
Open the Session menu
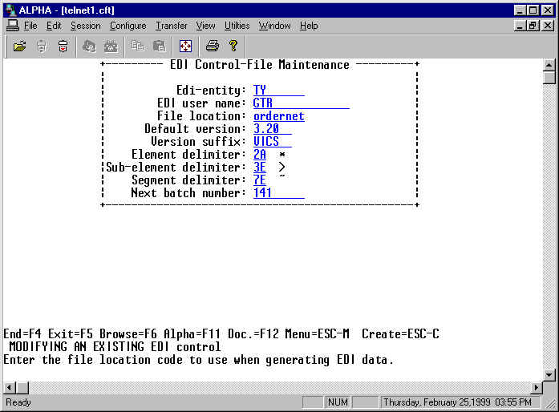85,26
